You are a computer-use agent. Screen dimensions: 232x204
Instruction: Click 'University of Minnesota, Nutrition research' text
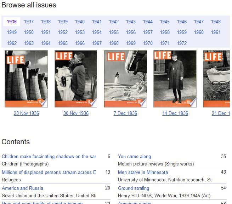(165, 180)
